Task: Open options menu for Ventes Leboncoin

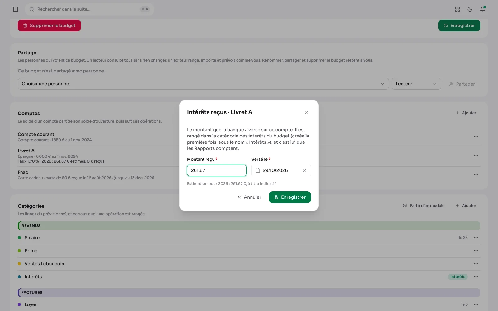Action: pos(476,264)
